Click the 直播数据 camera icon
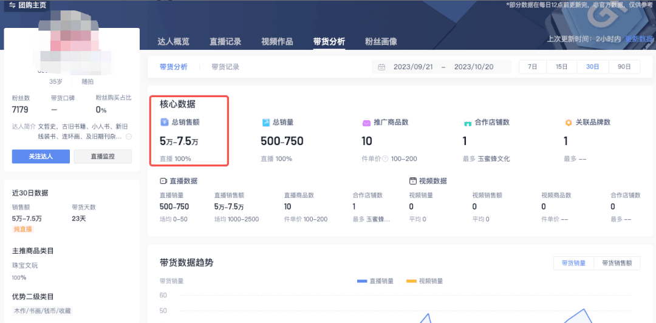656x323 pixels. 163,181
